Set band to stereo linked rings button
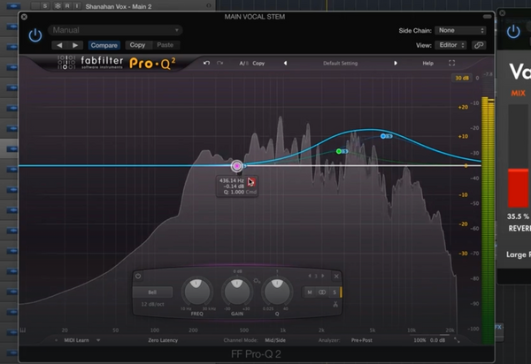 pos(322,292)
